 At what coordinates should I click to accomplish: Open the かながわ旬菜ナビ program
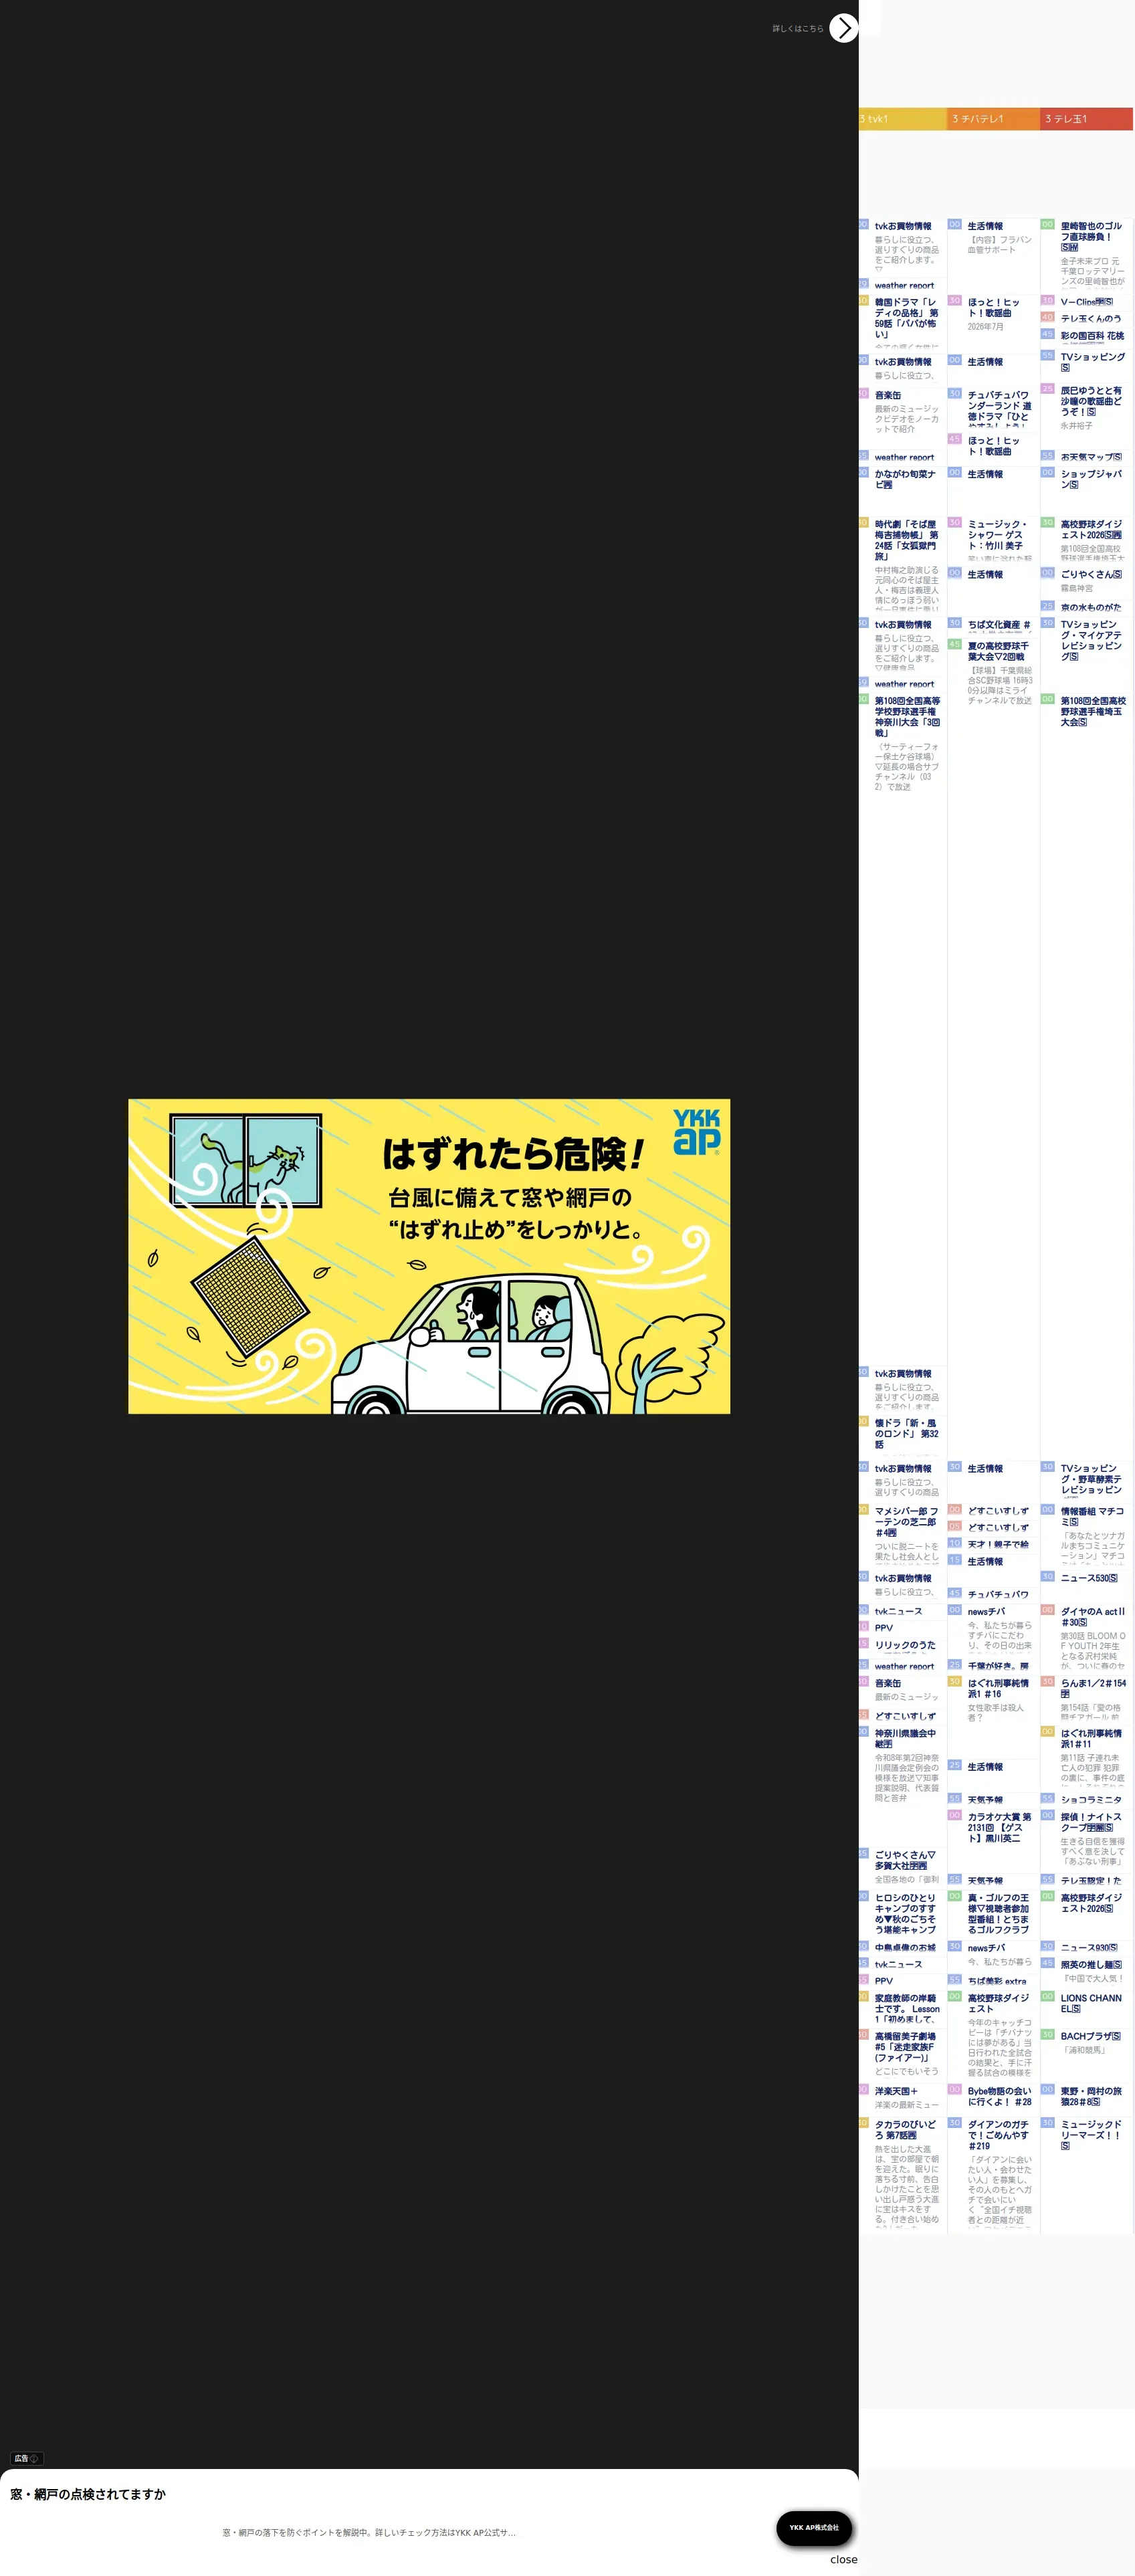click(x=906, y=479)
